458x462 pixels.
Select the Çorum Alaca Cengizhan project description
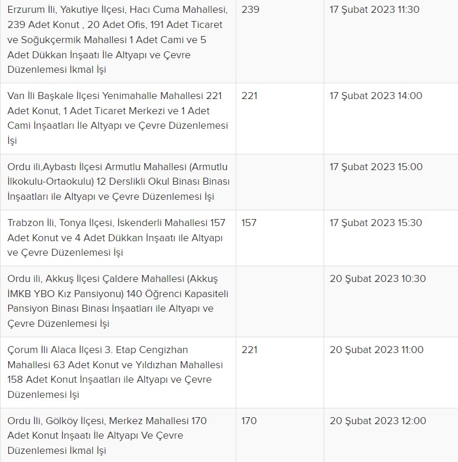118,372
